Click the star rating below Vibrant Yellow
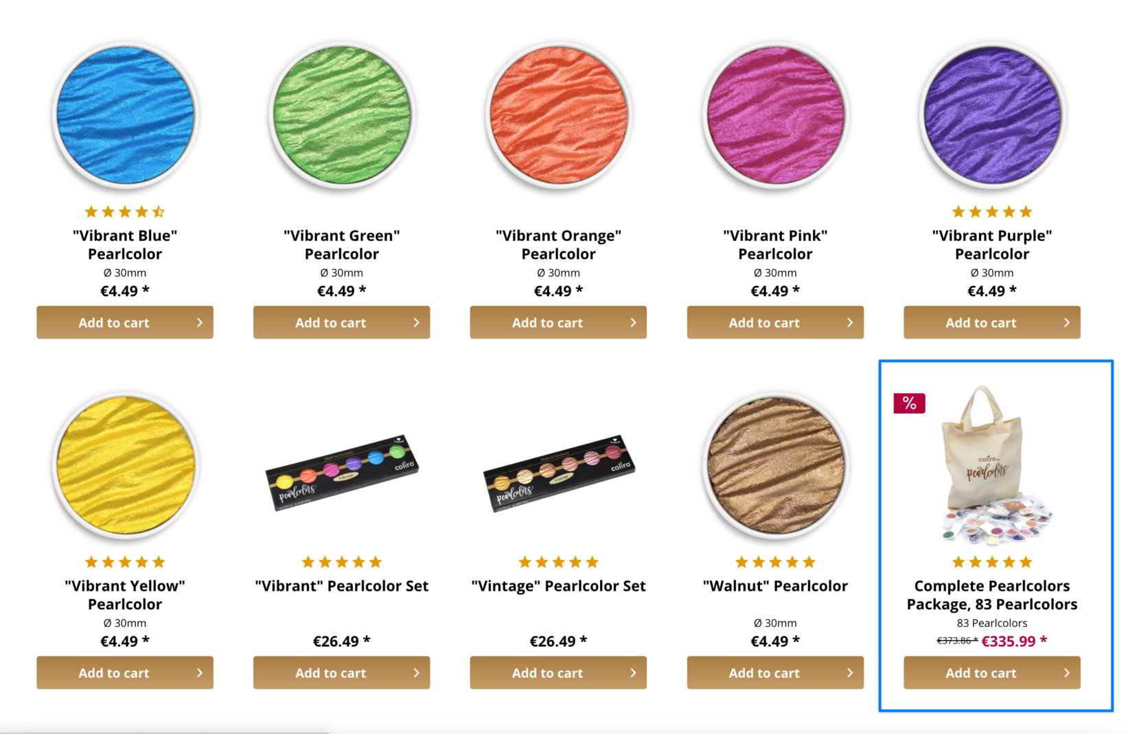The width and height of the screenshot is (1126, 734). pyautogui.click(x=124, y=561)
